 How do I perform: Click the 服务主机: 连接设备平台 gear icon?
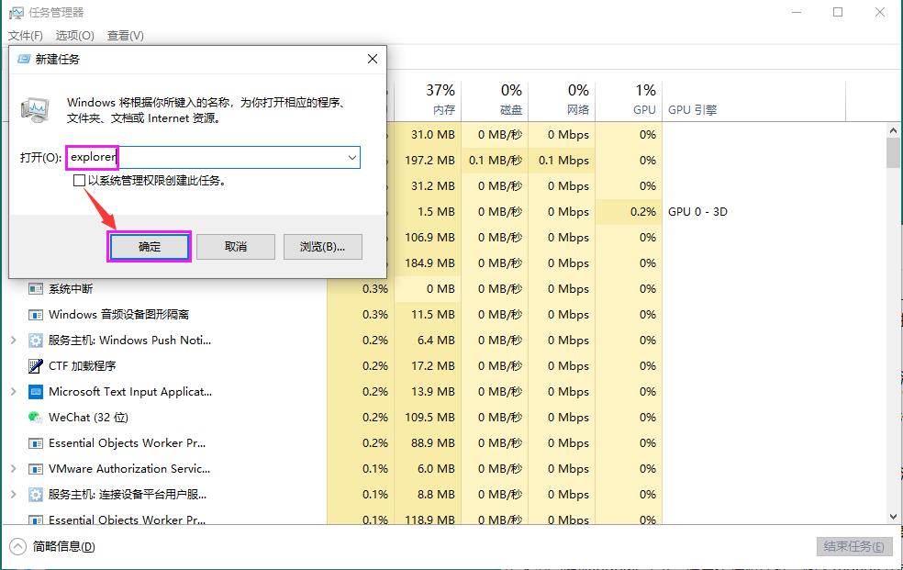(x=36, y=495)
